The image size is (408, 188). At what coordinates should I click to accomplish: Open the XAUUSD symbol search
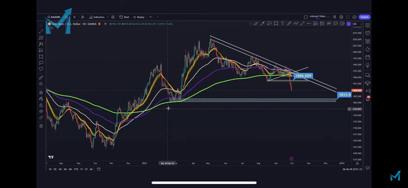(x=54, y=17)
